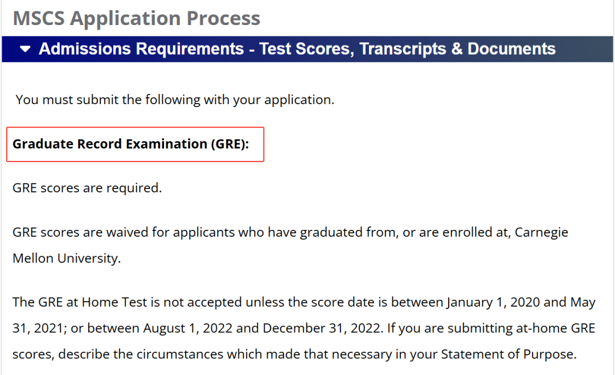The height and width of the screenshot is (375, 615).
Task: Click the 'Carnegie' word in waiver paragraph
Action: tap(542, 233)
